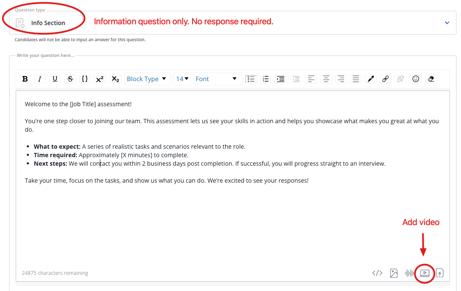
Task: Add an audio clip via waveform icon
Action: tap(410, 273)
